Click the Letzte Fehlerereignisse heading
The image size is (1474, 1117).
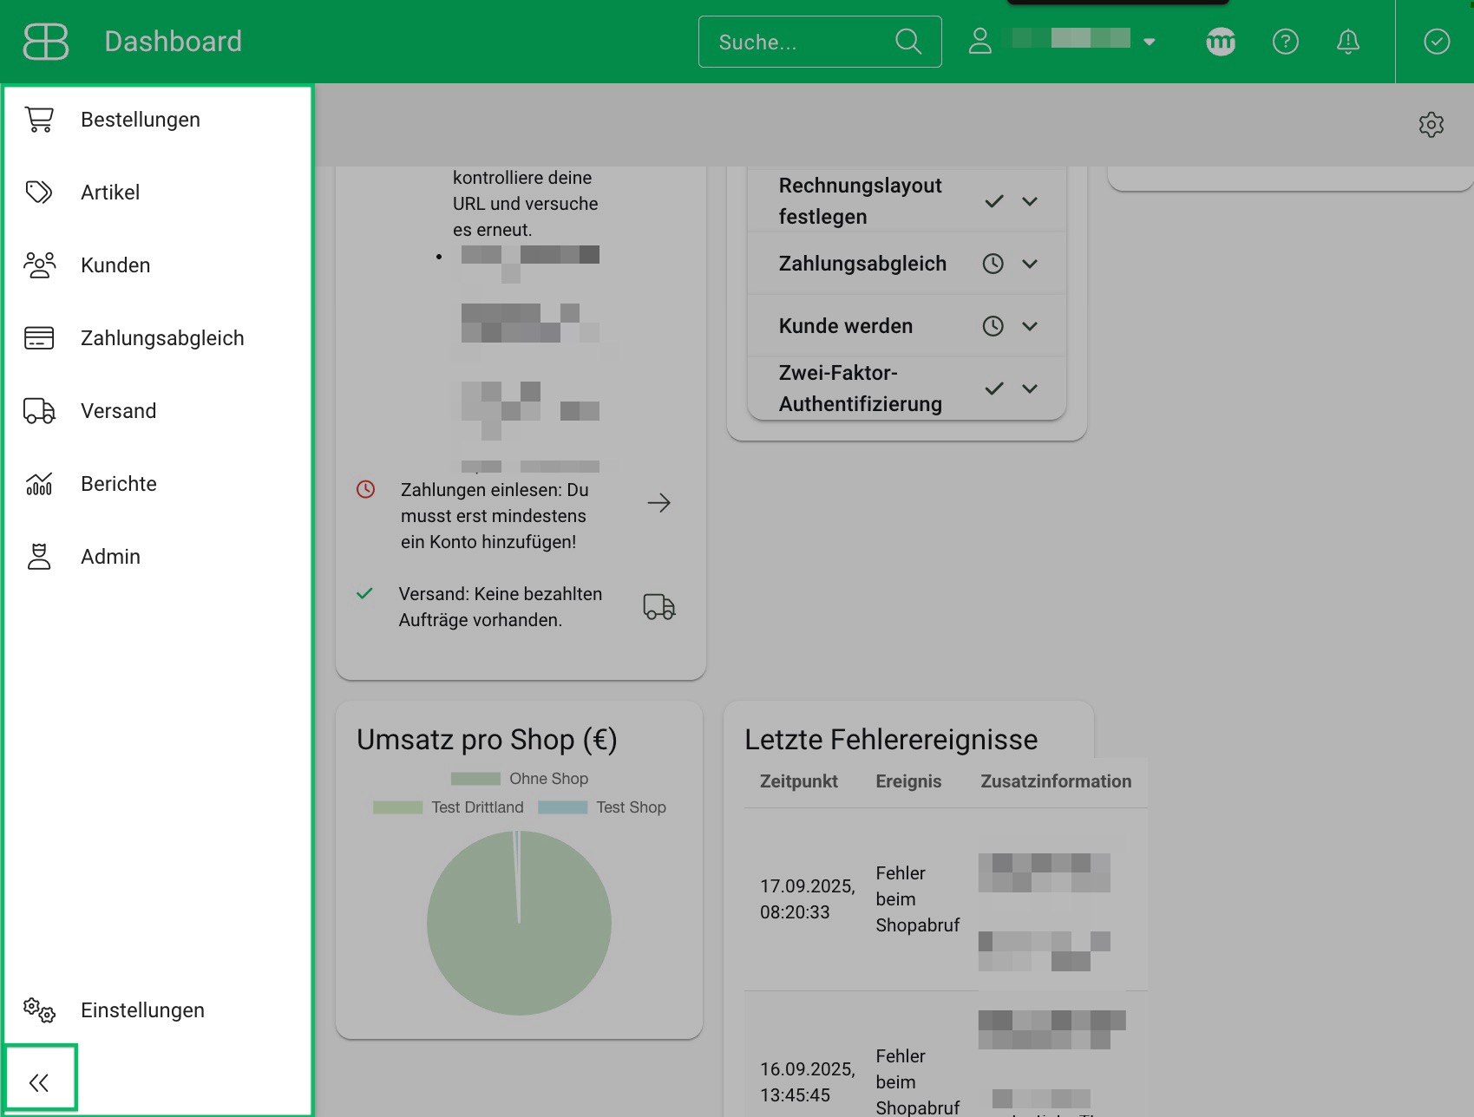pos(891,740)
